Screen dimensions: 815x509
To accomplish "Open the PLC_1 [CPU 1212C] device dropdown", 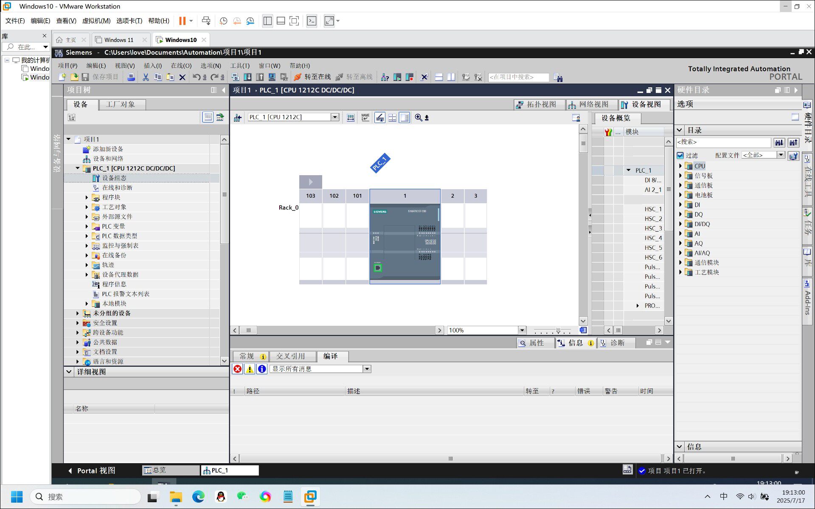I will (335, 117).
